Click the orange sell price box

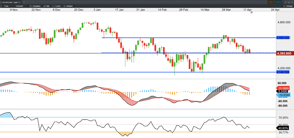271,2
